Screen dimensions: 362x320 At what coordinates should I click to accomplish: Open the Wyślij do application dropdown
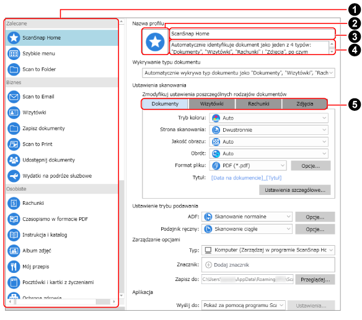click(244, 306)
